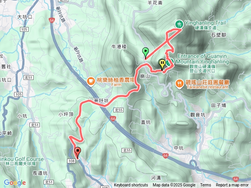Image resolution: width=251 pixels, height=188 pixels.
Task: Click the 觀音坑 place label
Action: (198, 115)
